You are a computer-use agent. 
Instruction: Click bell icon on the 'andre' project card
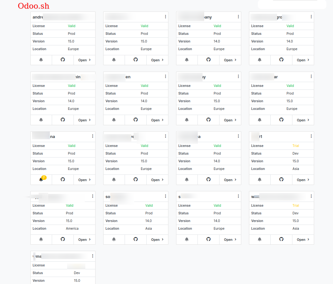pos(41,60)
